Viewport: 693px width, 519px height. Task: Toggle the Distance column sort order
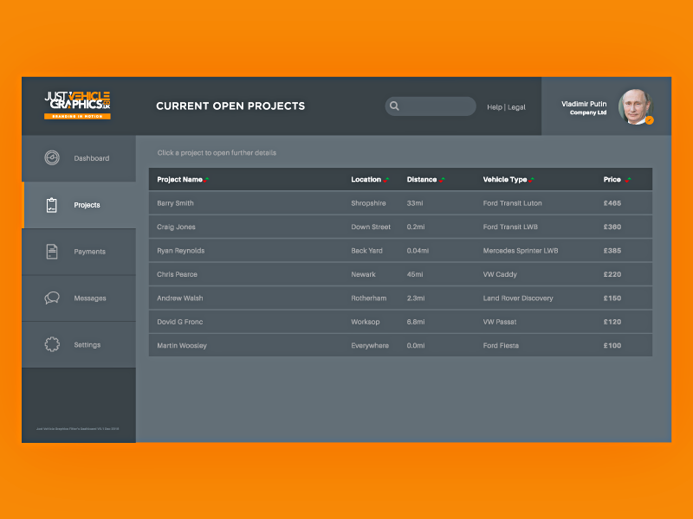pyautogui.click(x=441, y=179)
